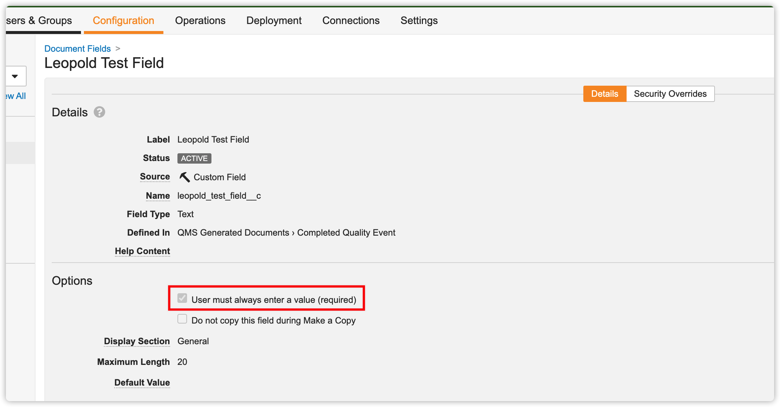Click the Source field label
This screenshot has width=780, height=407.
click(x=155, y=177)
